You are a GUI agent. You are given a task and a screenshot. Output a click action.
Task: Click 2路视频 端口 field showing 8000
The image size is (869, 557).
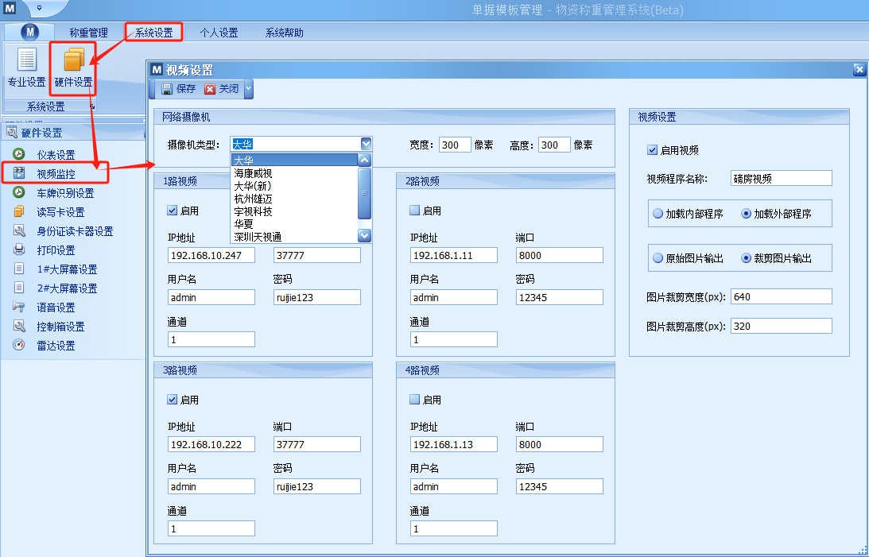click(559, 255)
